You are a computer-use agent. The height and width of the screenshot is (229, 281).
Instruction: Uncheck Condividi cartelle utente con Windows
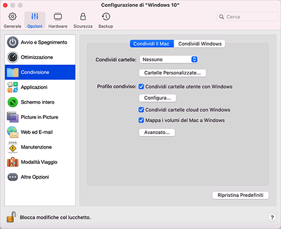point(141,86)
